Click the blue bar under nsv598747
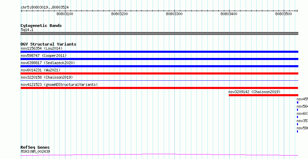Image resolution: width=308 pixels, height=159 pixels. point(159,59)
